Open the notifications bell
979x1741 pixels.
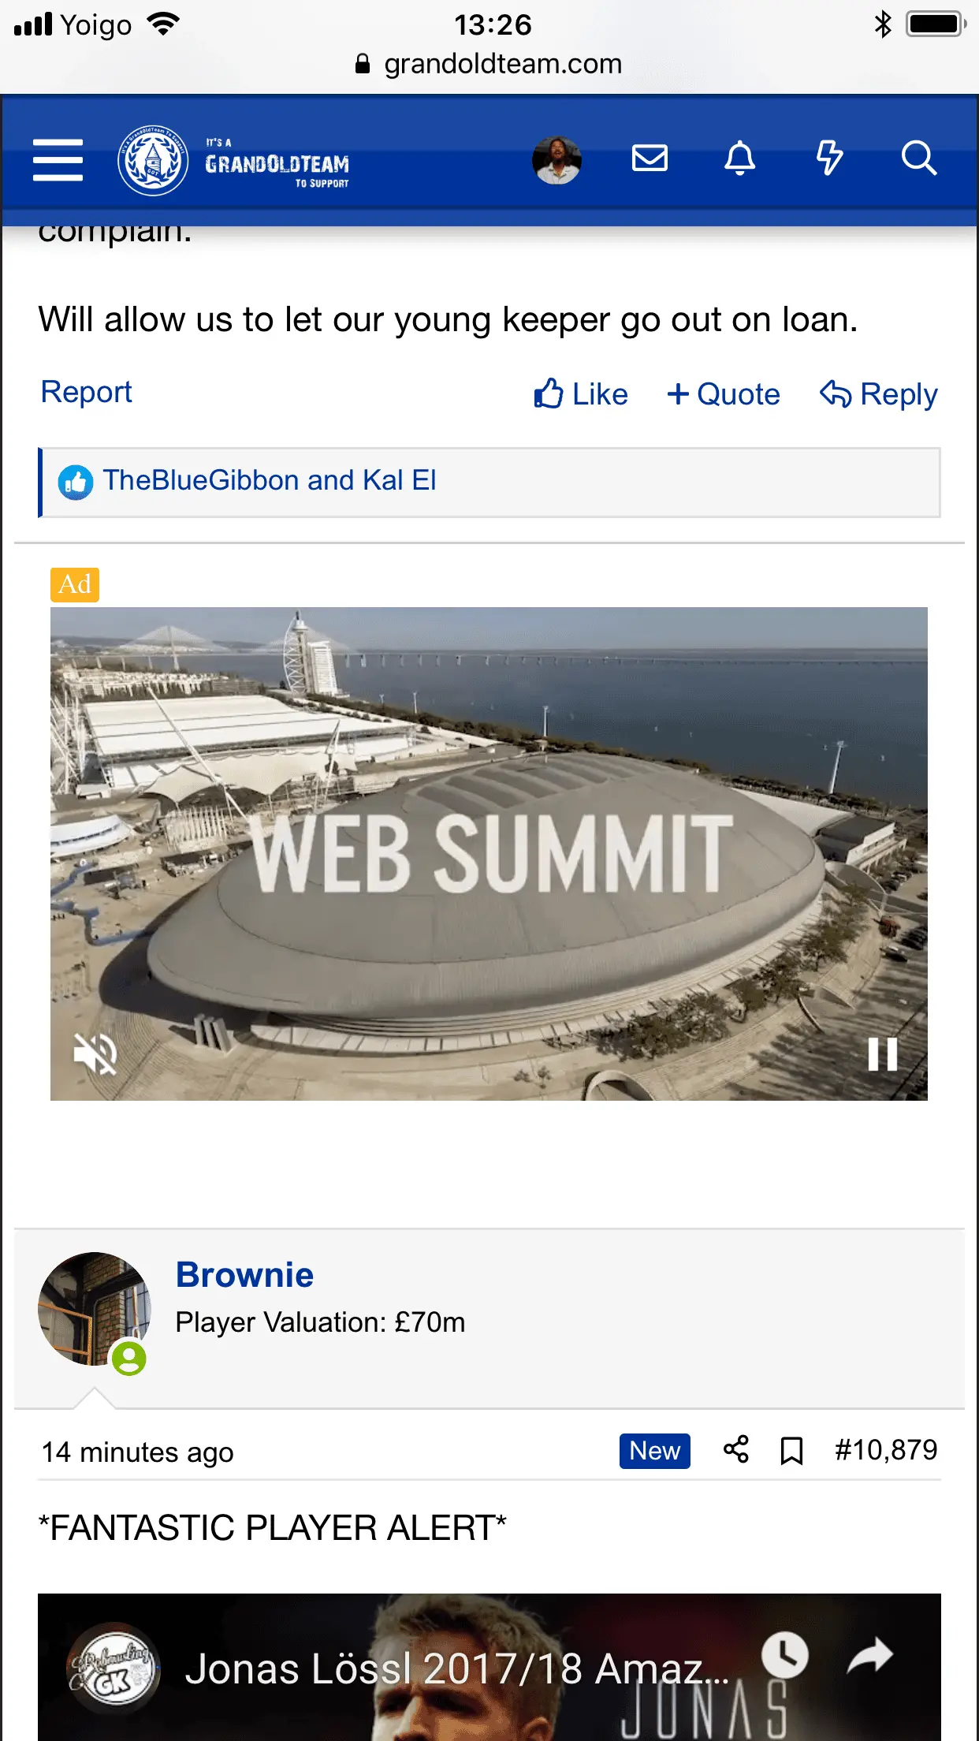[739, 158]
